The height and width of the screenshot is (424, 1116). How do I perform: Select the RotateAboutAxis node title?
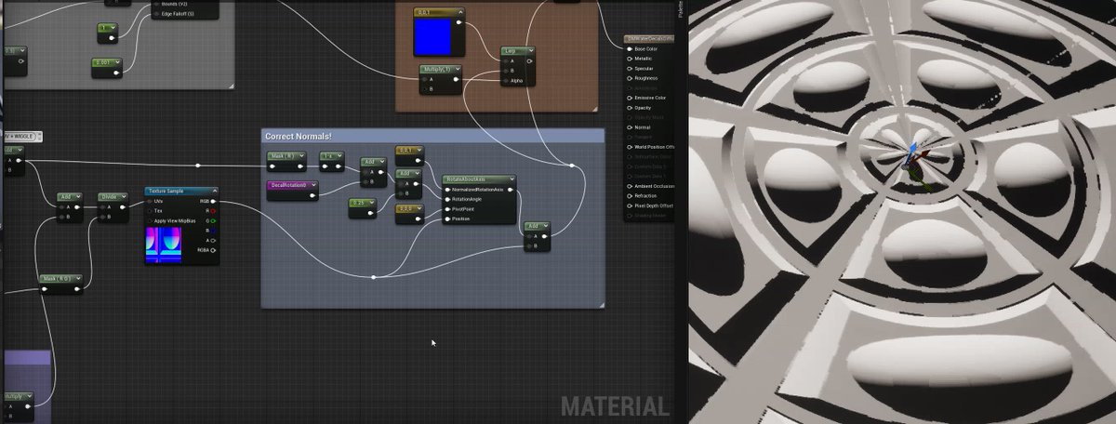tap(467, 179)
